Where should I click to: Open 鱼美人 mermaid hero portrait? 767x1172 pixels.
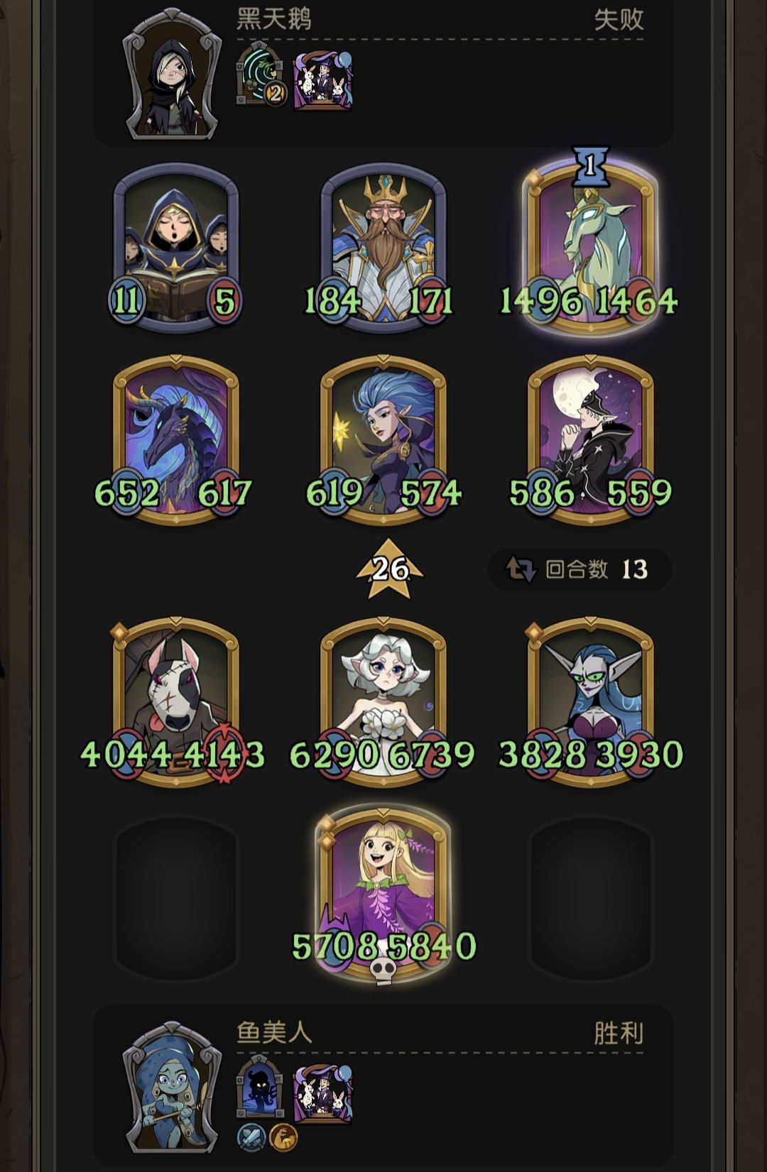[x=171, y=1088]
